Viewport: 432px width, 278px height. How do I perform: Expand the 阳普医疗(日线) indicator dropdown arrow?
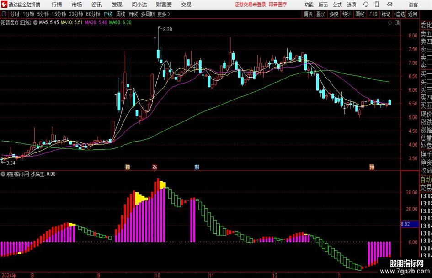click(x=35, y=22)
